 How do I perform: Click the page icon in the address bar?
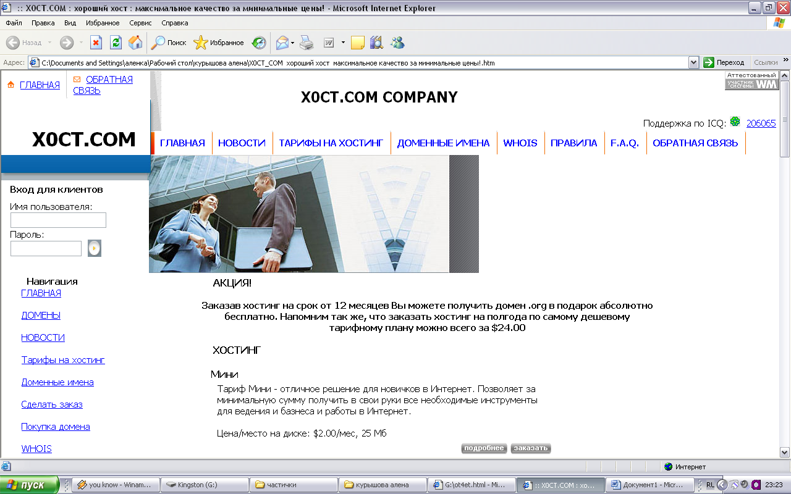coord(35,62)
